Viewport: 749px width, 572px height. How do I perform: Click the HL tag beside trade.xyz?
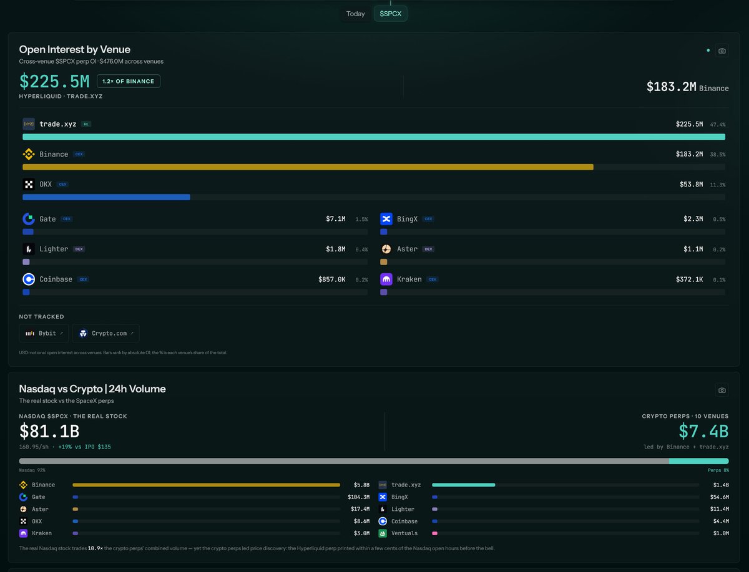pos(86,124)
